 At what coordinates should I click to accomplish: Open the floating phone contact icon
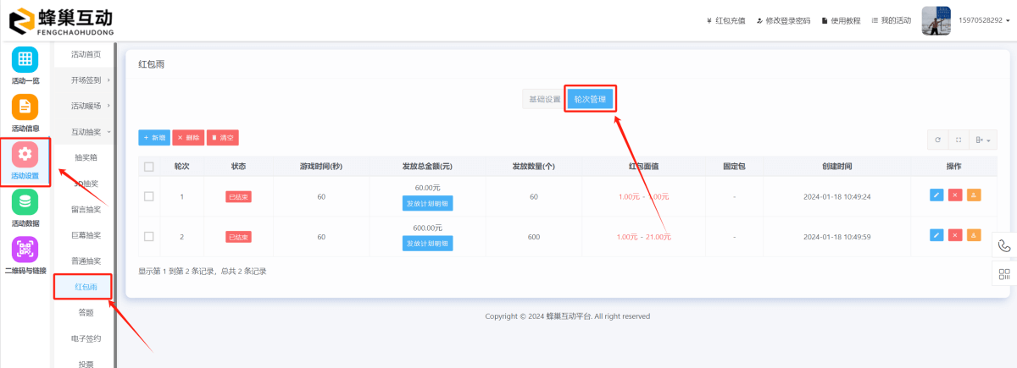(x=1004, y=245)
